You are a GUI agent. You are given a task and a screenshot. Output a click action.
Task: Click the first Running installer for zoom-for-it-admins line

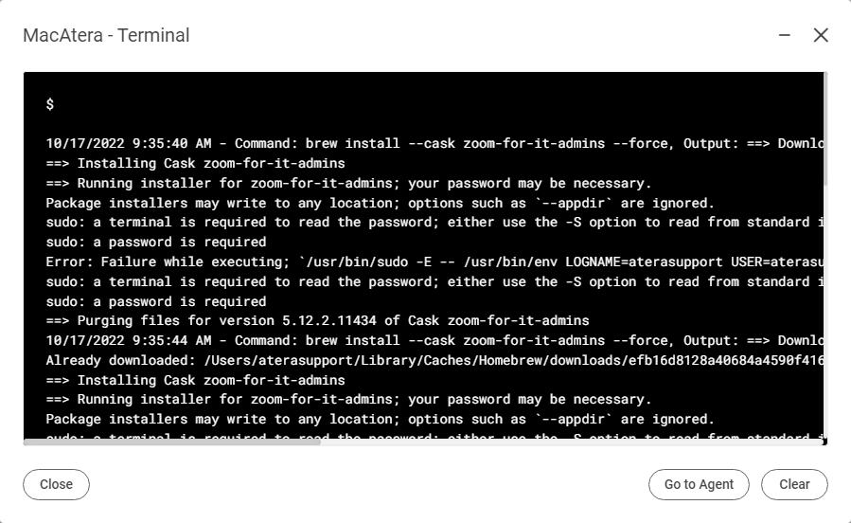(348, 183)
